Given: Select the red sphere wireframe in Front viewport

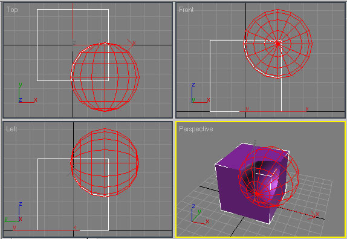Looking at the screenshot, I should [x=278, y=44].
